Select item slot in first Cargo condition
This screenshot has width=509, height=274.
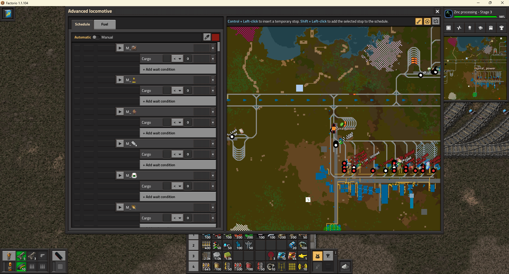tap(167, 59)
